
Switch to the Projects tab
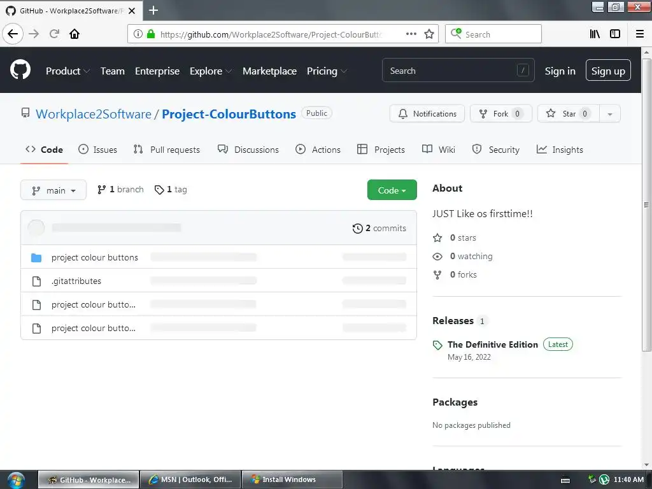(x=381, y=150)
